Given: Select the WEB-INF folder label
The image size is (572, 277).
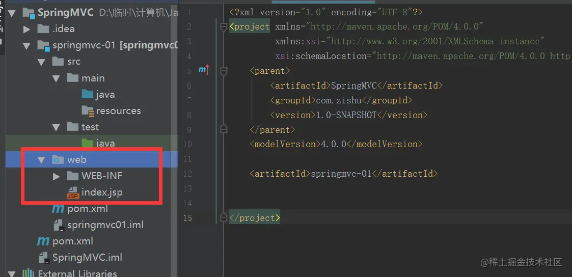Looking at the screenshot, I should (102, 176).
